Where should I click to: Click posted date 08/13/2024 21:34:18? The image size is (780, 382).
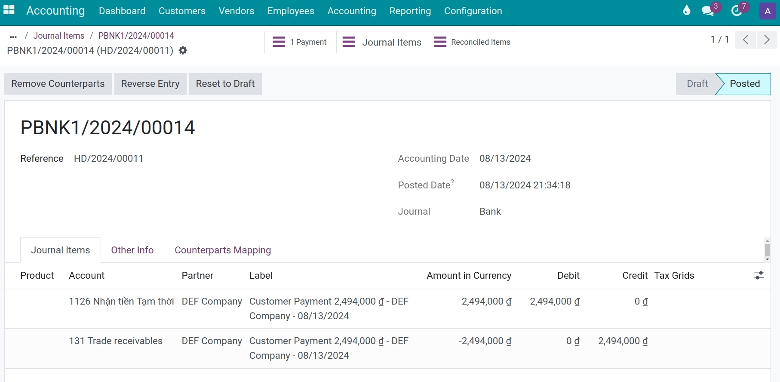pyautogui.click(x=525, y=185)
